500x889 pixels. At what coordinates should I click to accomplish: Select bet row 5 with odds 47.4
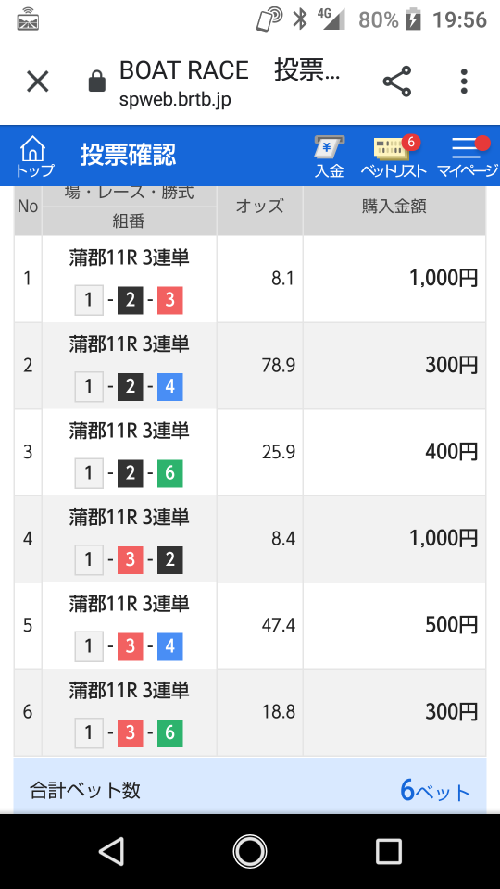point(250,625)
